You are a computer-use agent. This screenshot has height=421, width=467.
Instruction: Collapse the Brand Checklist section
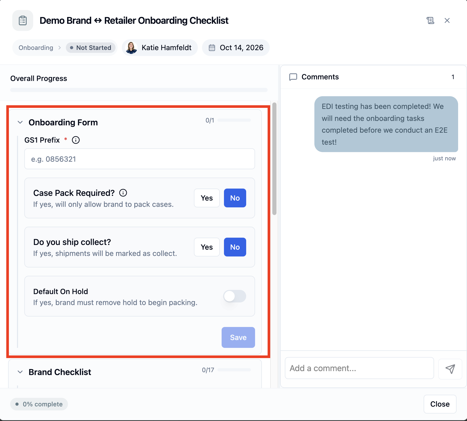[x=20, y=372]
